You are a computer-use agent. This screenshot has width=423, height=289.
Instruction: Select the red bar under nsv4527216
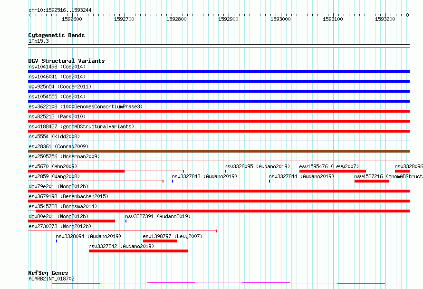(372, 181)
